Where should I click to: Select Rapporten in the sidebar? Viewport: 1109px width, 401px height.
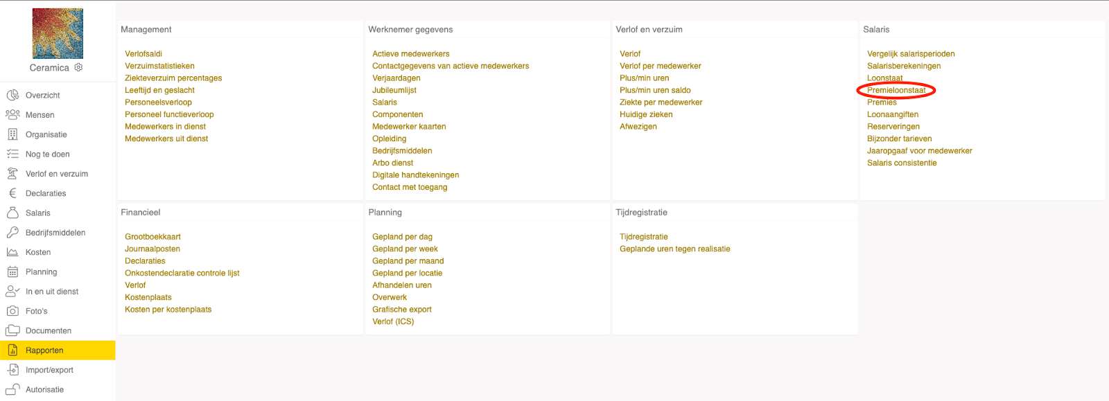(x=44, y=350)
